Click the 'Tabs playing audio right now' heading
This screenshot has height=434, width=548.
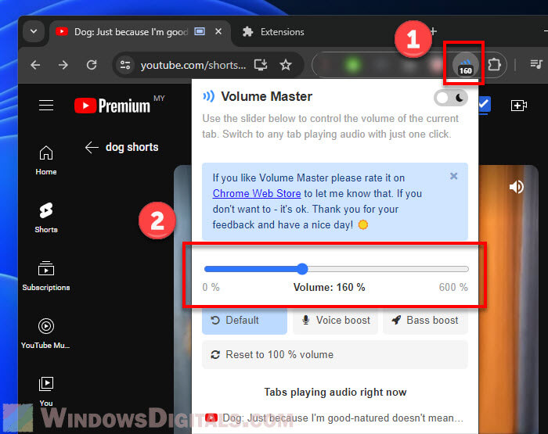pyautogui.click(x=335, y=392)
